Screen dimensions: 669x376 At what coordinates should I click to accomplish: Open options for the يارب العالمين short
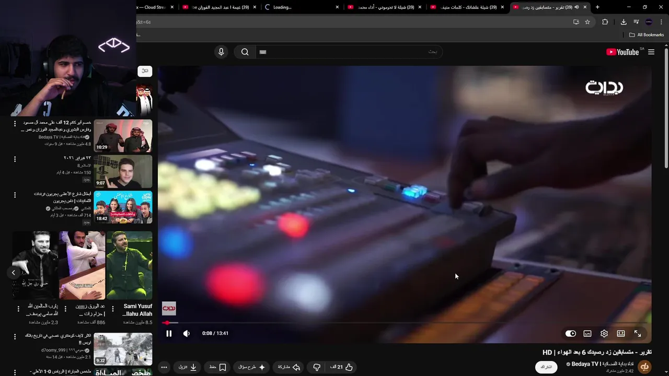(18, 309)
